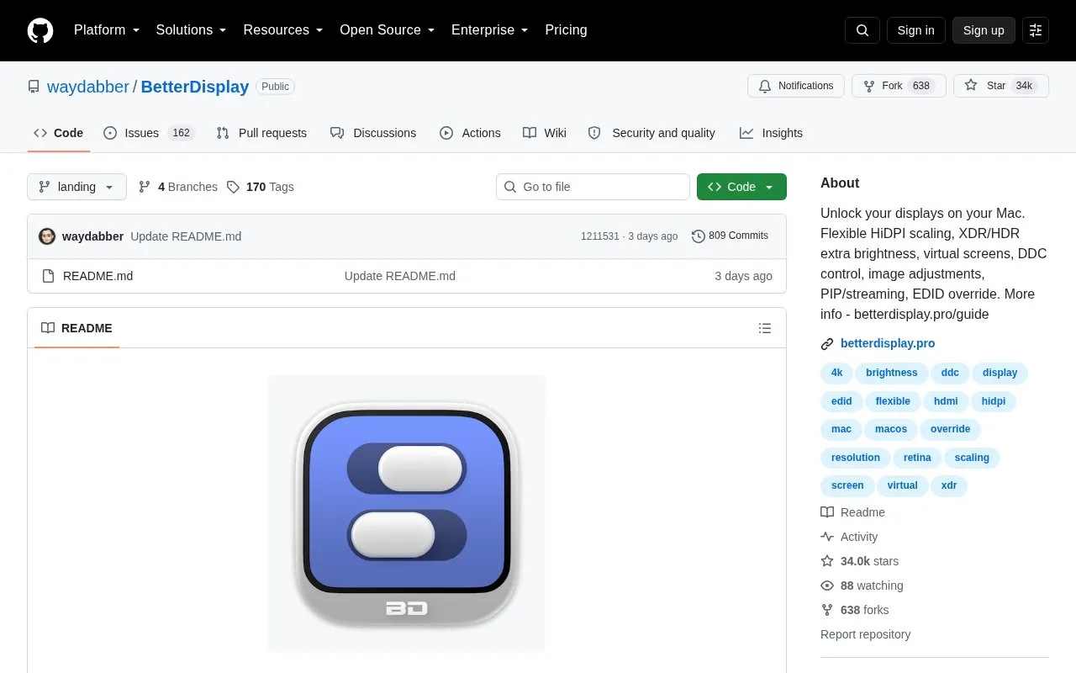Visit betterdisplay.pro website link
The height and width of the screenshot is (673, 1076).
click(888, 343)
